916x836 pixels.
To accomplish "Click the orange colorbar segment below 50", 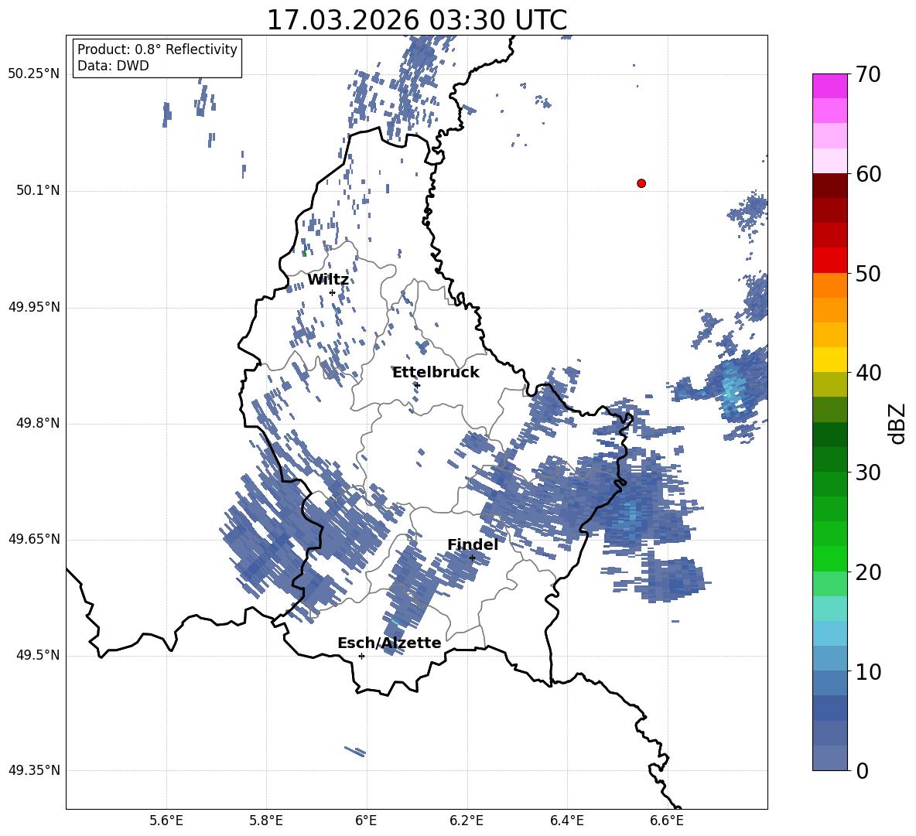I will 829,285.
